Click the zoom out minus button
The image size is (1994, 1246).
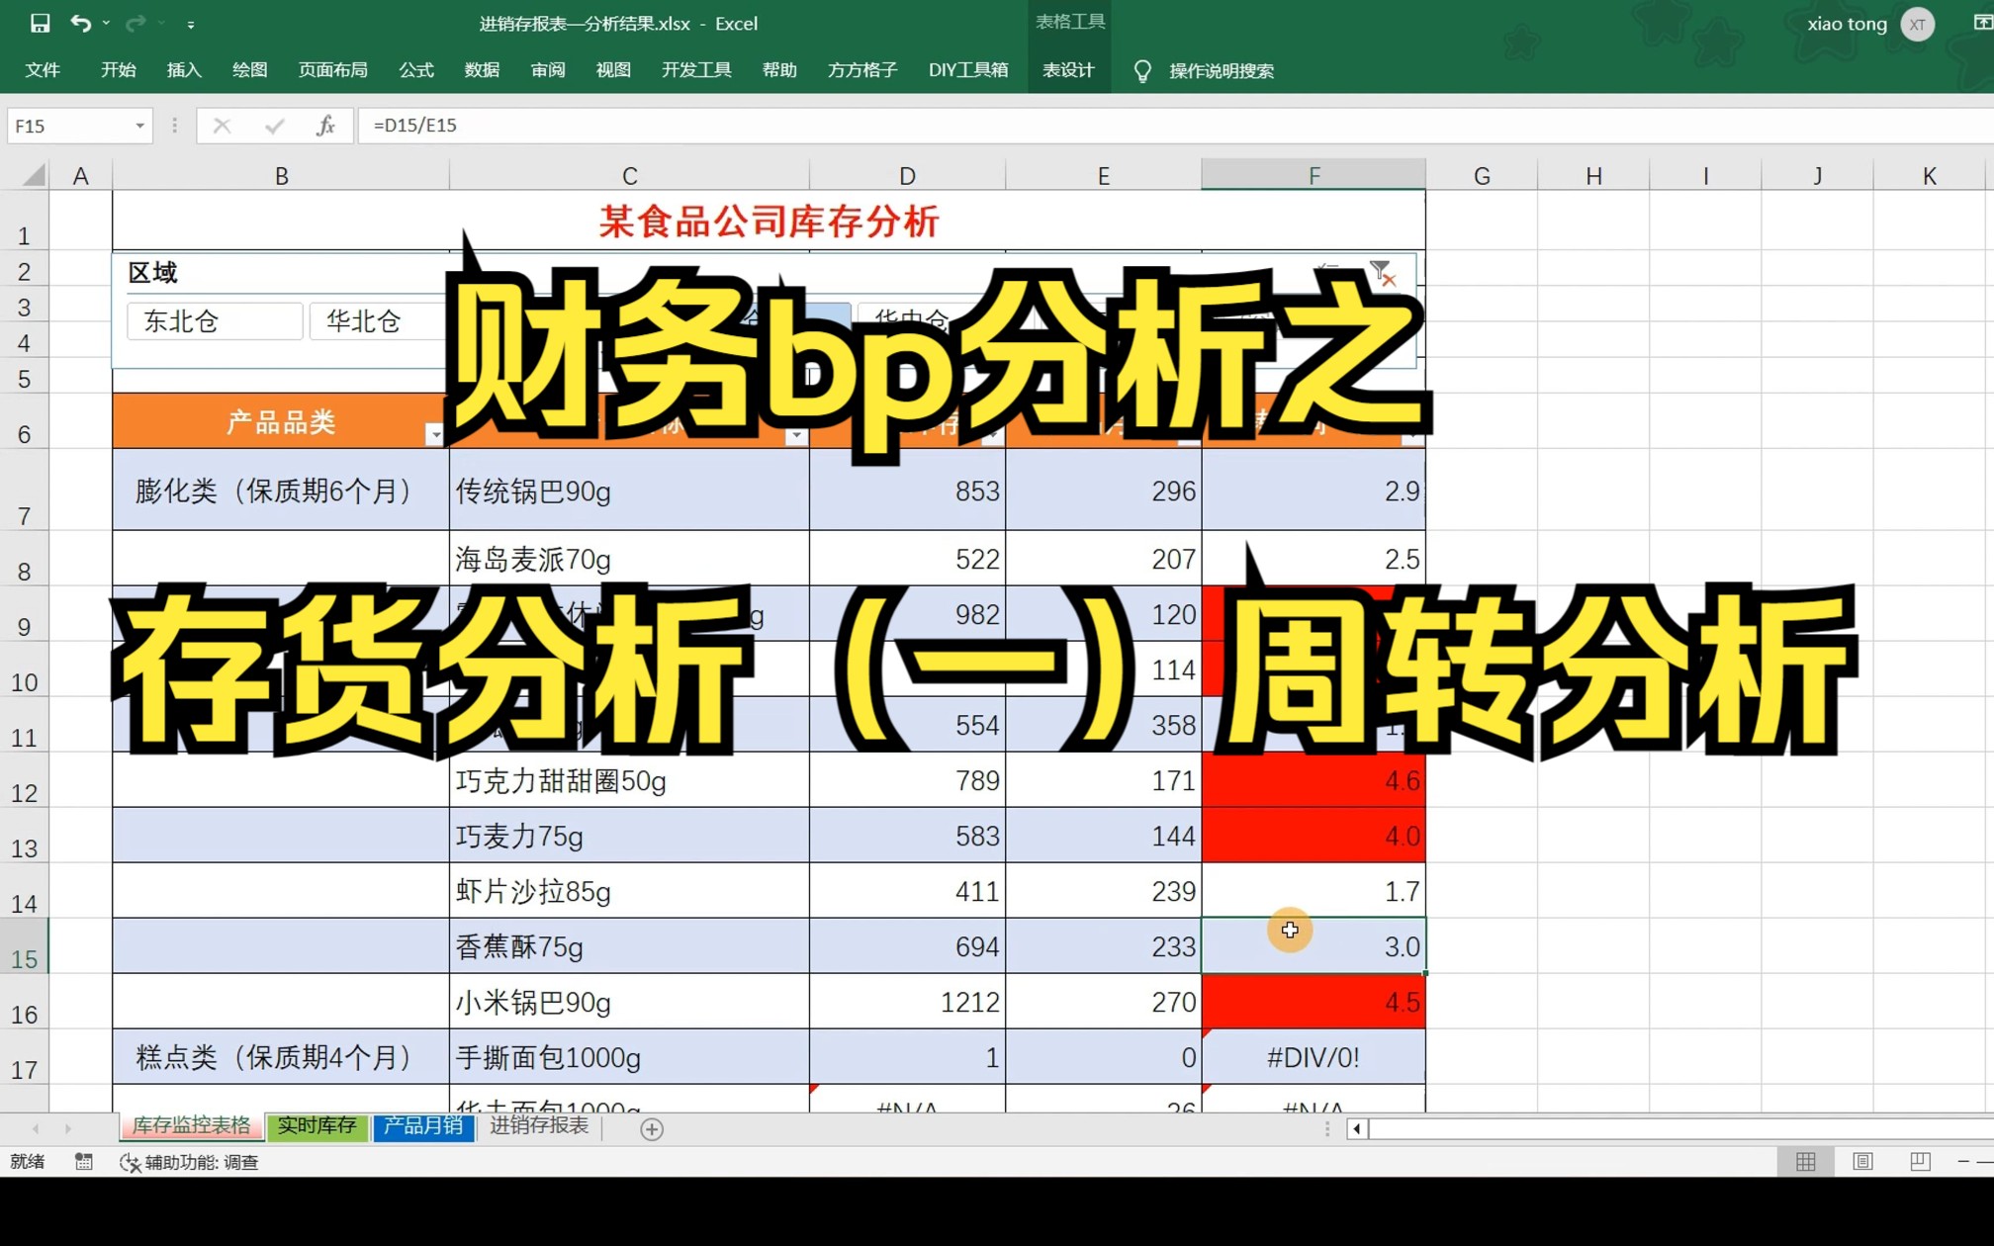(1963, 1162)
